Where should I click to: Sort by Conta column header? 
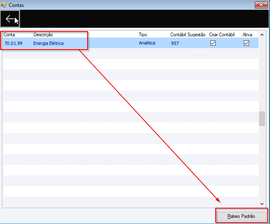click(18, 35)
